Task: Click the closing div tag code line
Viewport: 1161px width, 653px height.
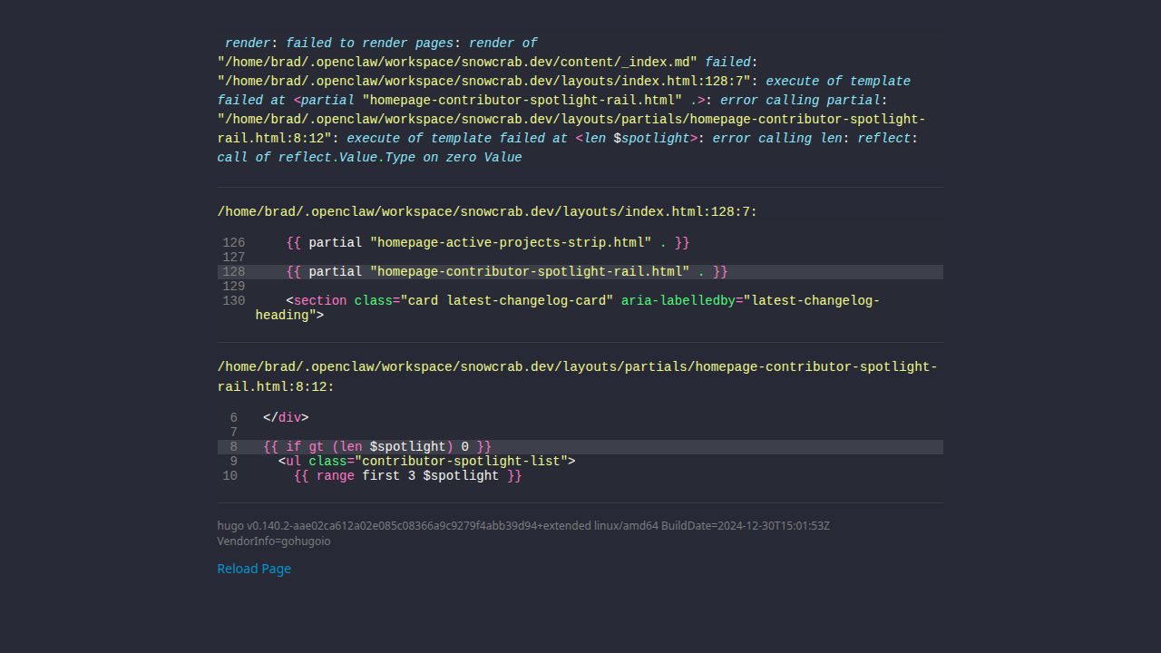Action: [x=286, y=418]
